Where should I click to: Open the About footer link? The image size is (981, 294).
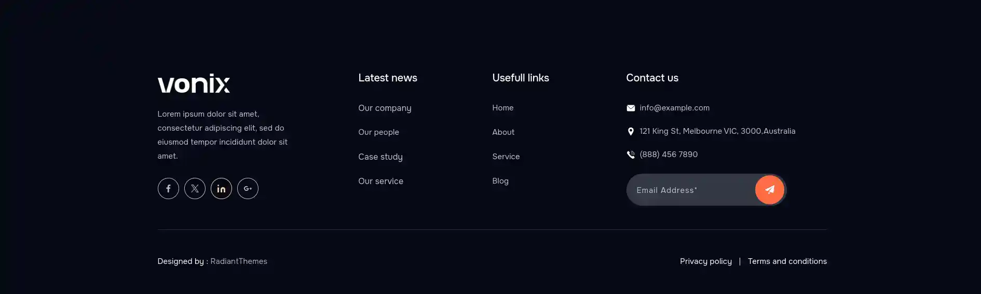point(503,132)
